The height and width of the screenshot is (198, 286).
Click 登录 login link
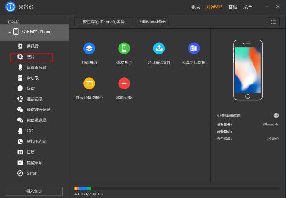click(x=195, y=7)
